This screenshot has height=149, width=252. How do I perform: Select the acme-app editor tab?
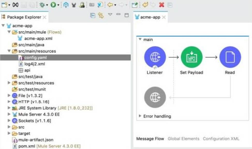[x=150, y=17]
